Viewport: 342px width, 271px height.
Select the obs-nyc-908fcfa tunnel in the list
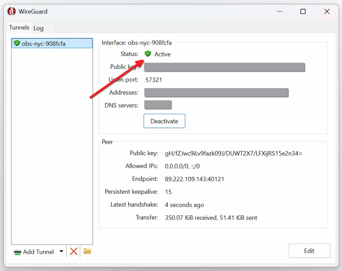click(43, 43)
